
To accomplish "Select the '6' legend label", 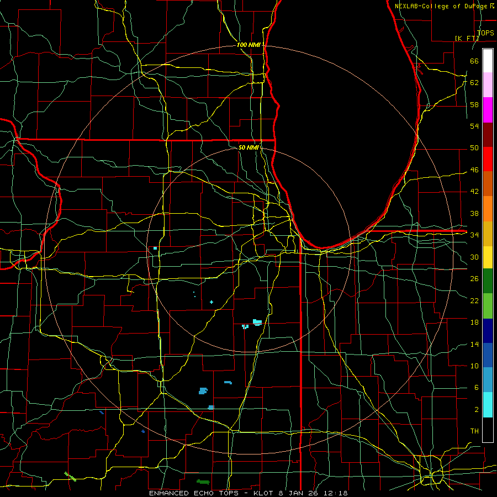I will pos(477,388).
